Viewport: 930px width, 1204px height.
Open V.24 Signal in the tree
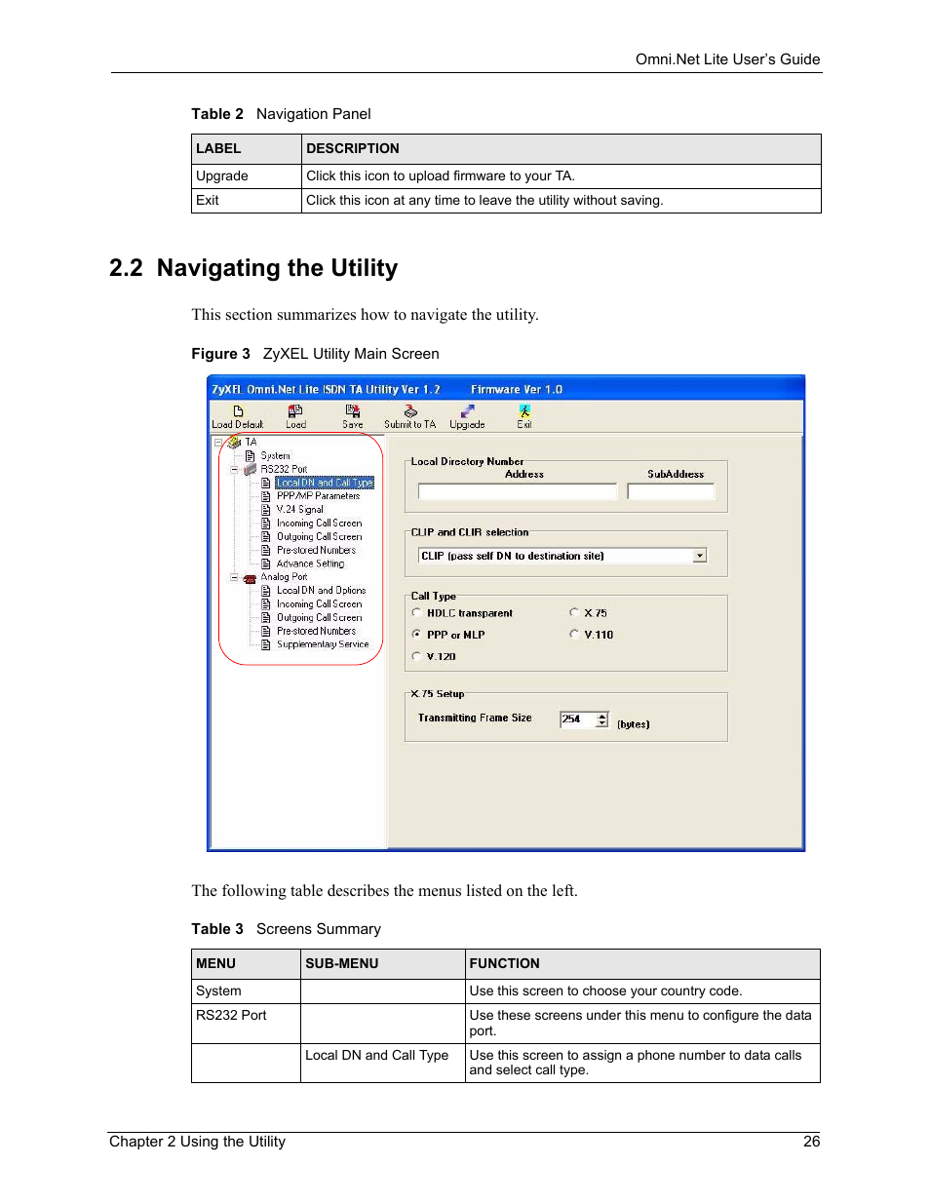point(300,510)
